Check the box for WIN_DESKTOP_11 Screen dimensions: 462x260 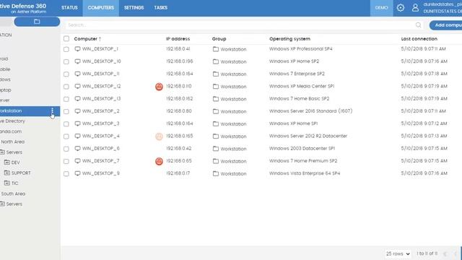(66, 74)
